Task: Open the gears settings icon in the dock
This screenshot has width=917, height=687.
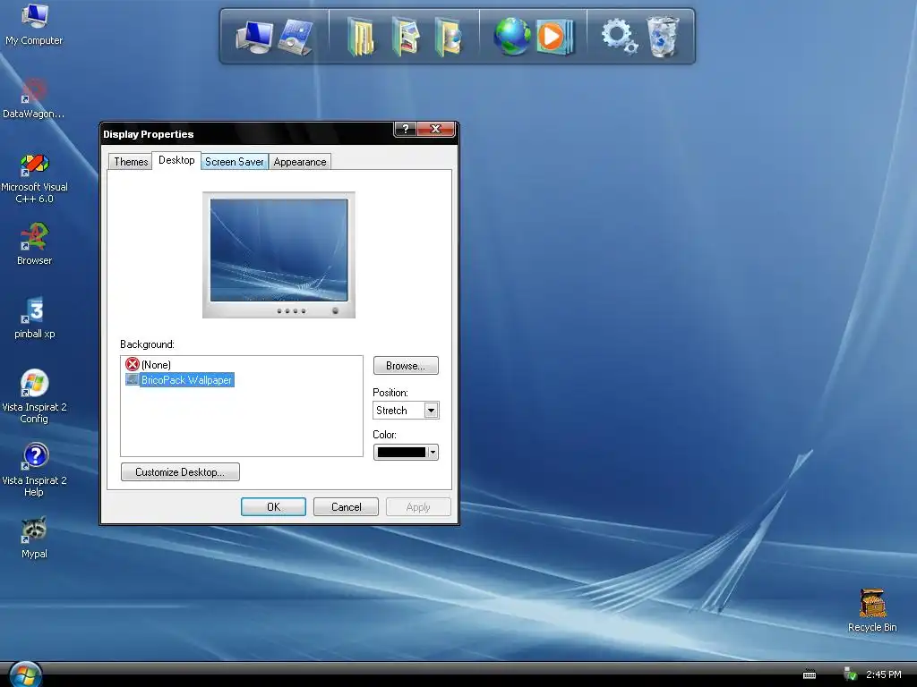Action: coord(620,36)
